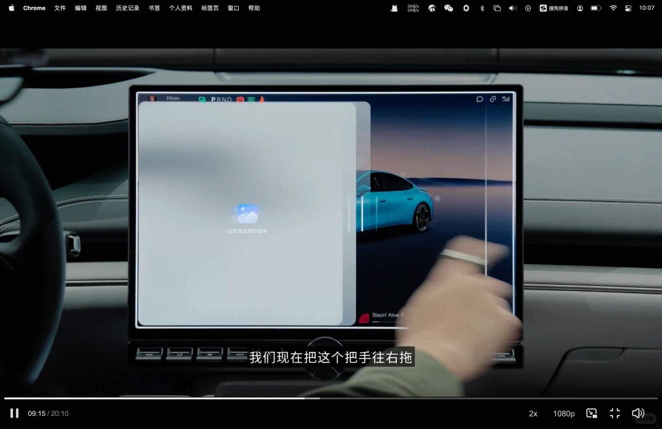The image size is (662, 429).
Task: Open the Now Playing menu bar item
Action: pyautogui.click(x=528, y=8)
